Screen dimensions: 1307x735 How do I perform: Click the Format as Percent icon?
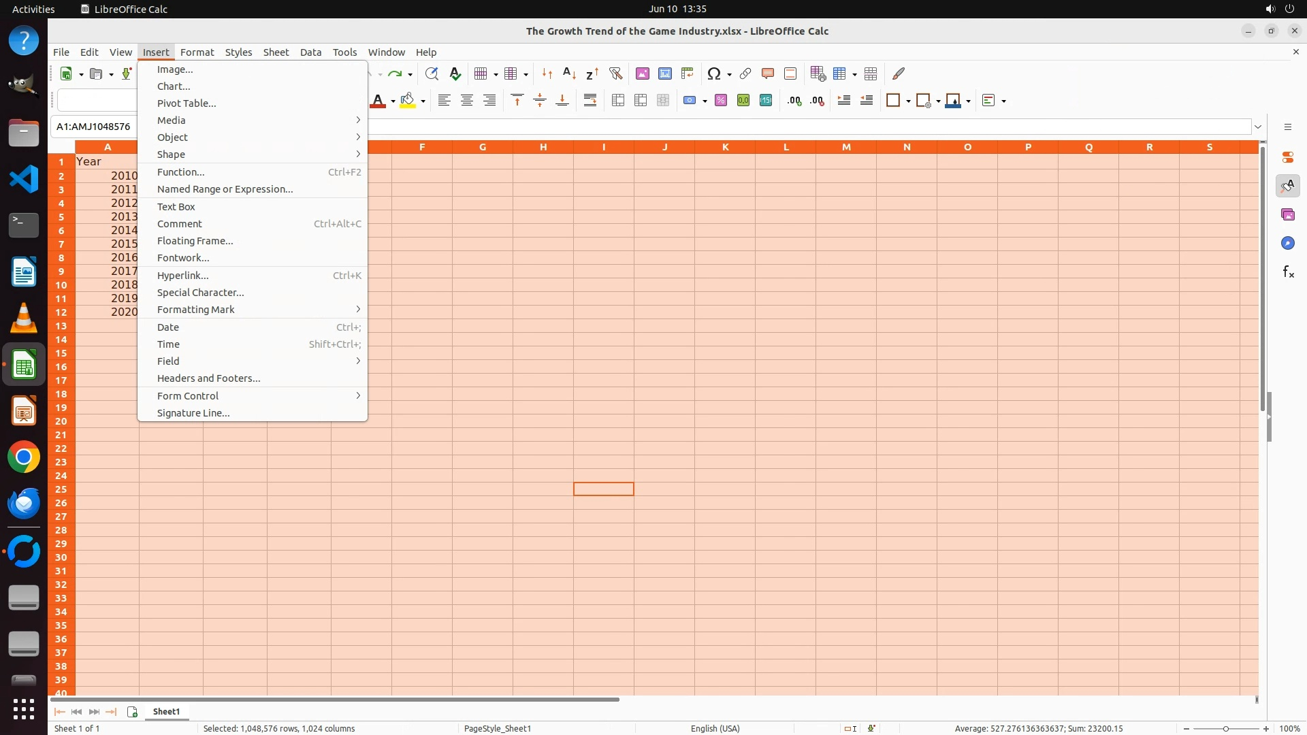point(721,101)
